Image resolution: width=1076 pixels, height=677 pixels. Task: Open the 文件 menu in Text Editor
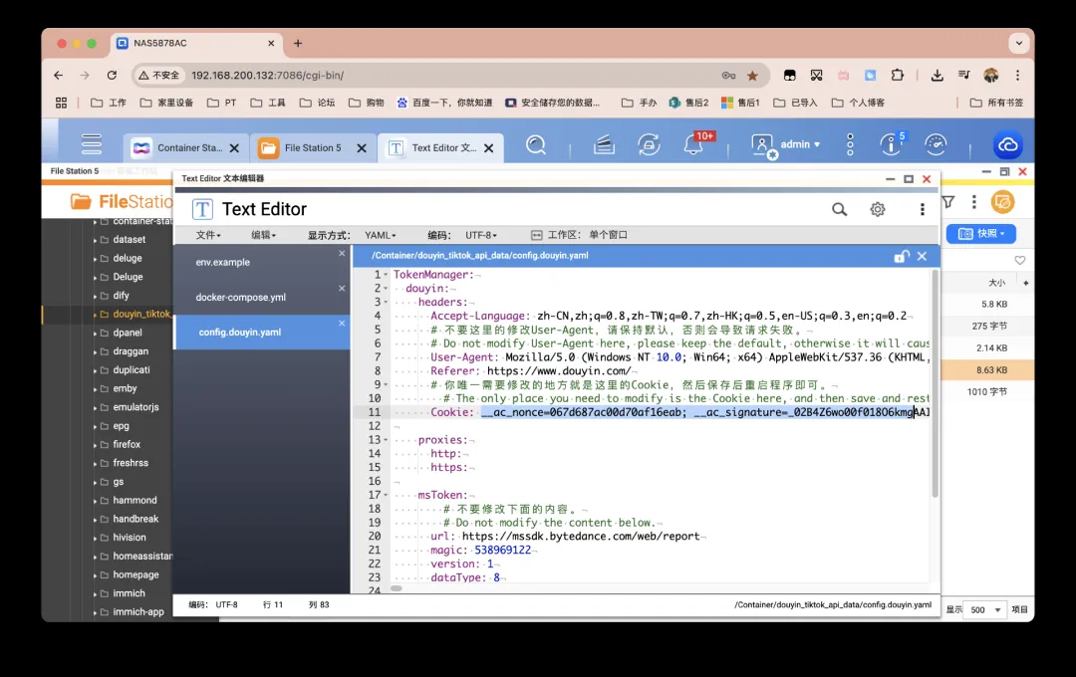pos(208,235)
